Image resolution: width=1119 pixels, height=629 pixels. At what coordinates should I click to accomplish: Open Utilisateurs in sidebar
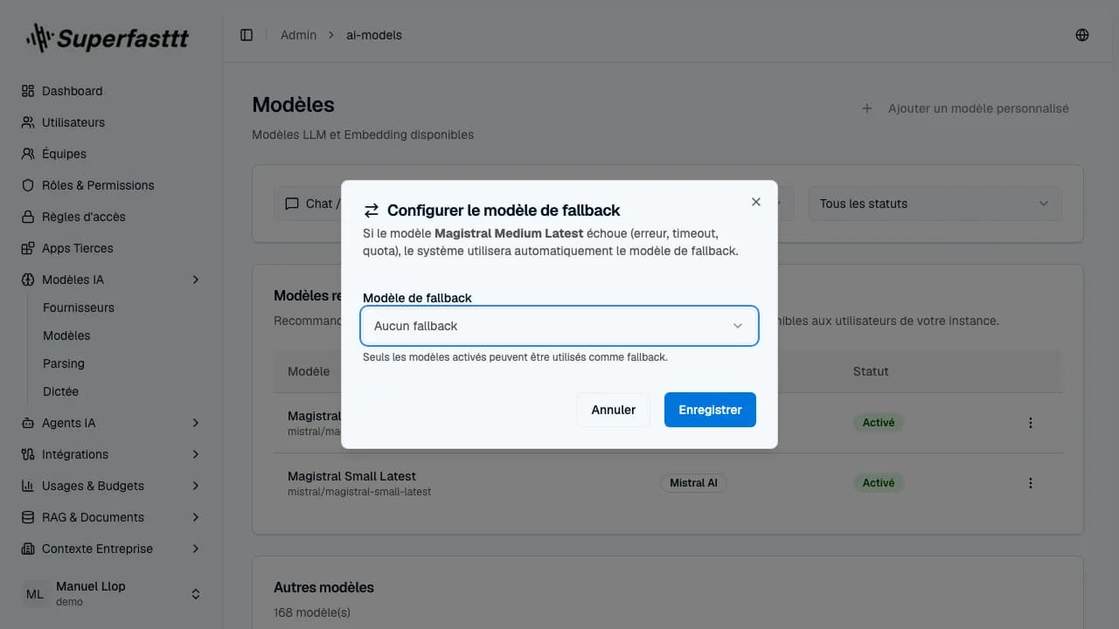point(112,122)
